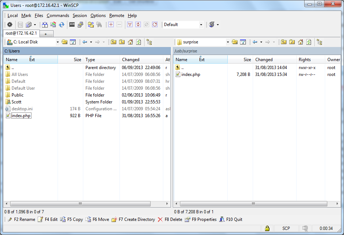This screenshot has width=344, height=235.
Task: Expand the remote back history dropdown arrow
Action: [261, 42]
